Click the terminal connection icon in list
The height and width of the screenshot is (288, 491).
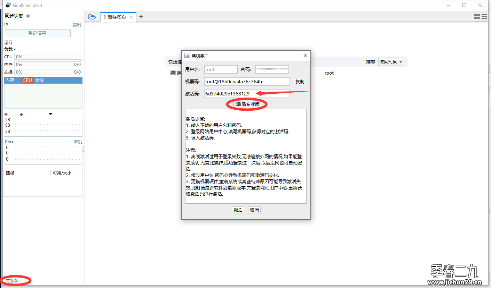tap(173, 73)
